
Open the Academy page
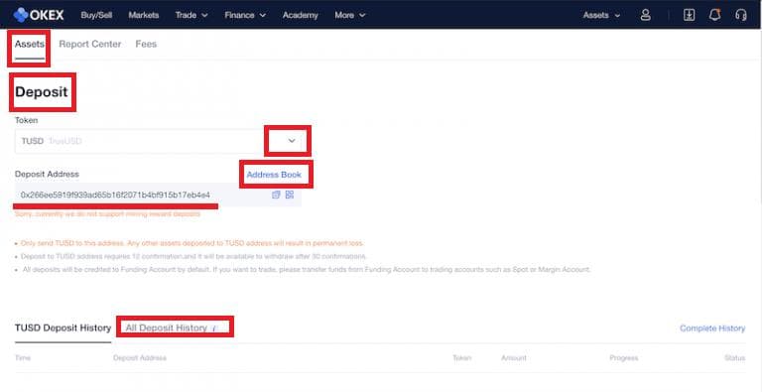click(301, 15)
